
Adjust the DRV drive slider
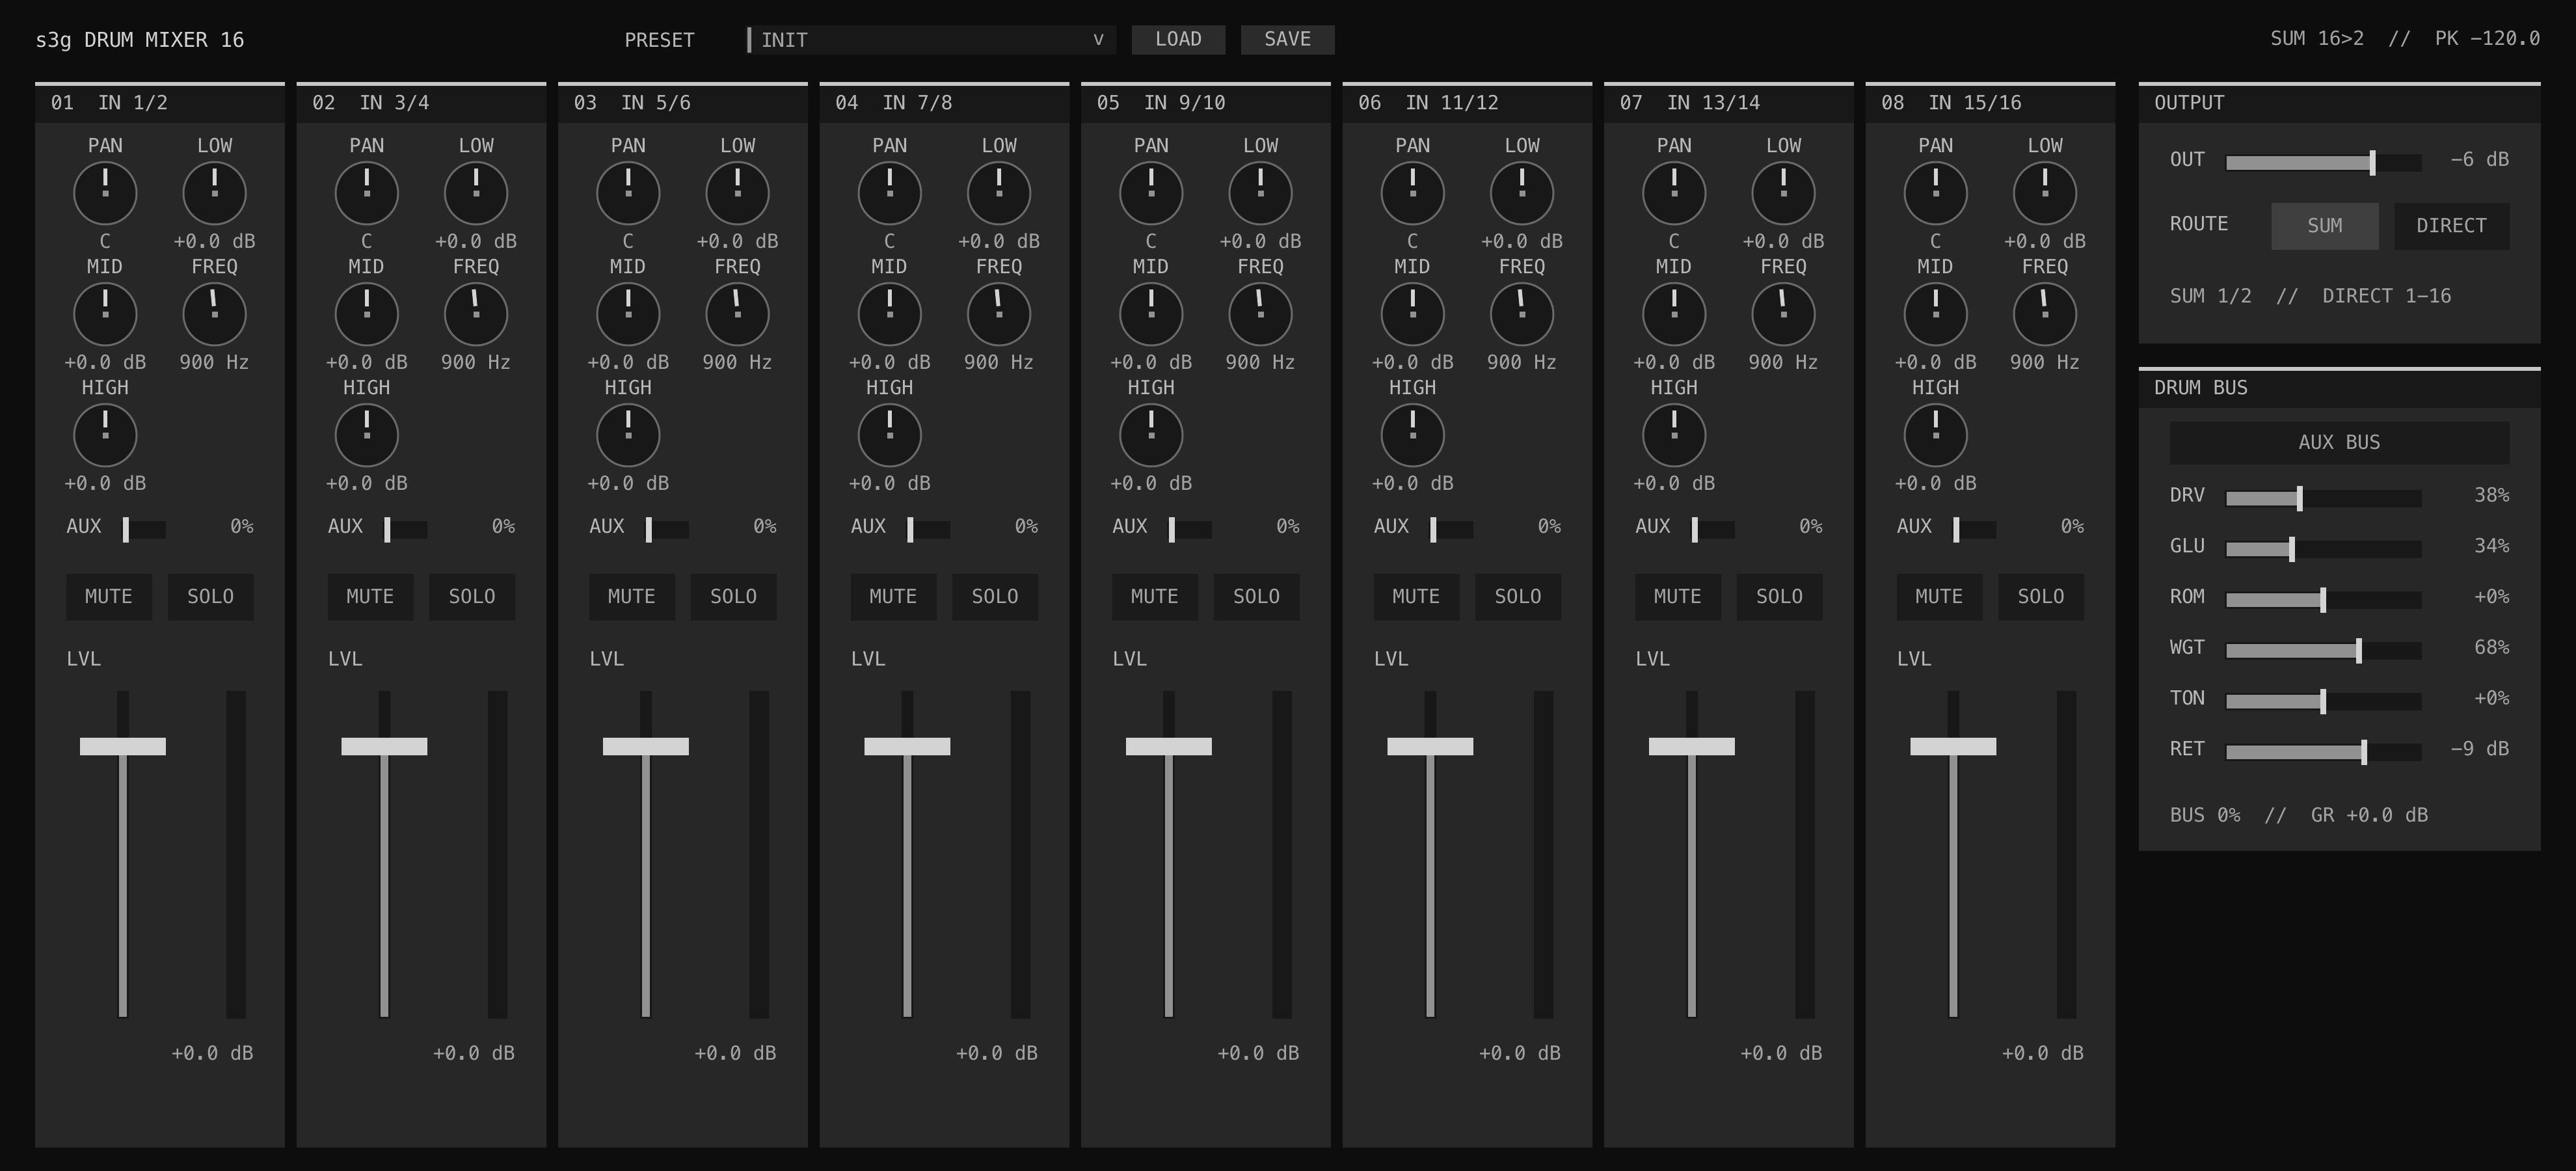tap(2323, 498)
